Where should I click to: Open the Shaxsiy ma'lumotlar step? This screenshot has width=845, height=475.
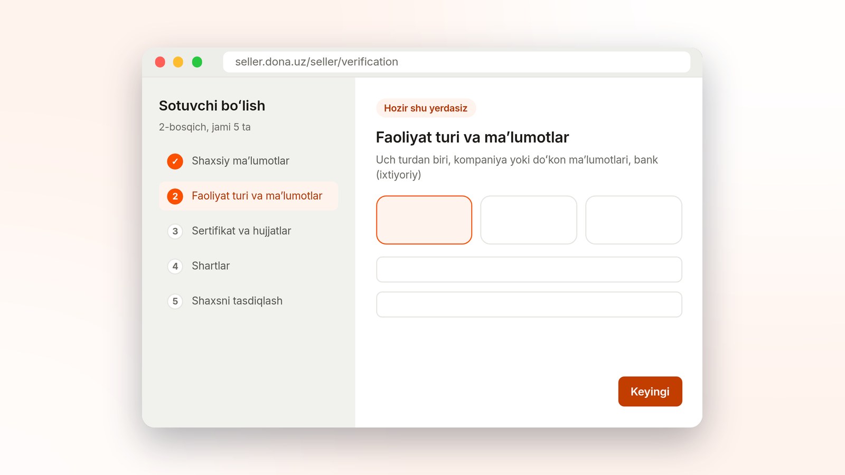(x=248, y=161)
